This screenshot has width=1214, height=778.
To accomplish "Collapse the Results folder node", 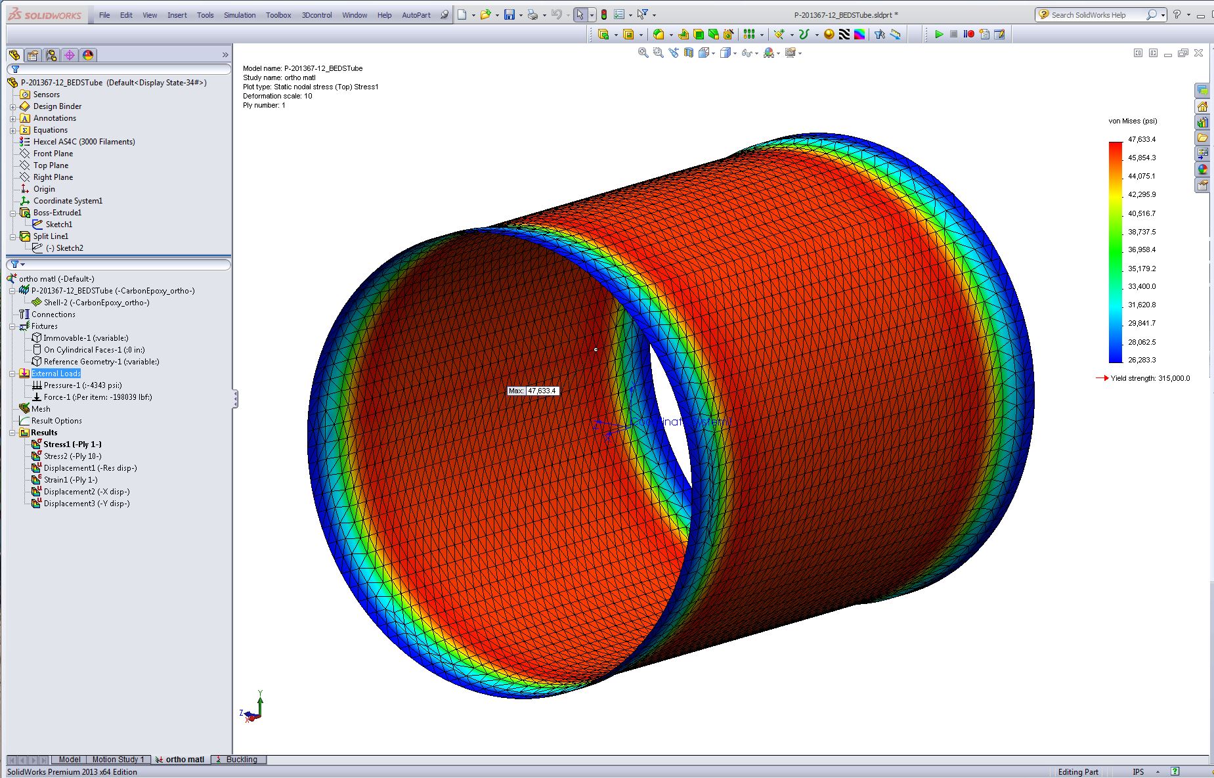I will click(12, 433).
